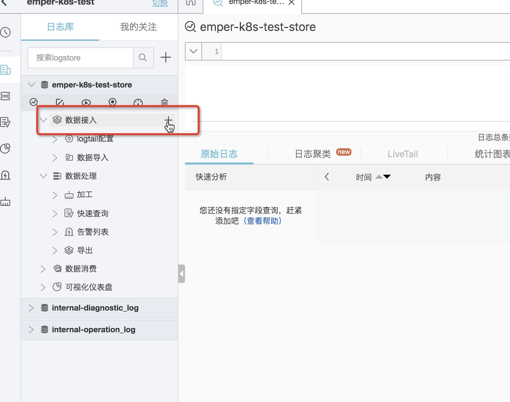Collapse the sidebar with the panel handle
510x402 pixels.
coord(182,274)
